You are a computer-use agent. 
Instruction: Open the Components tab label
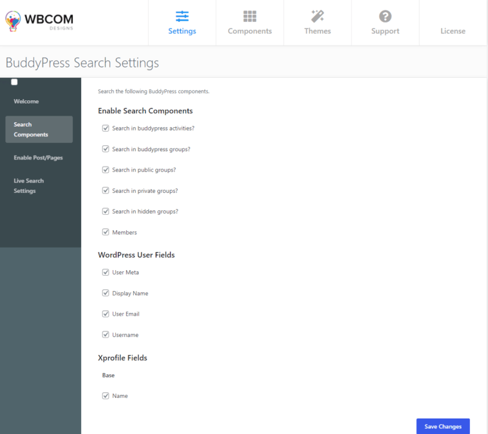tap(250, 31)
